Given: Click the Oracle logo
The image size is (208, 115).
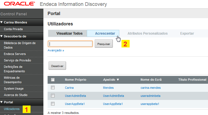Looking at the screenshot, I should [18, 4].
